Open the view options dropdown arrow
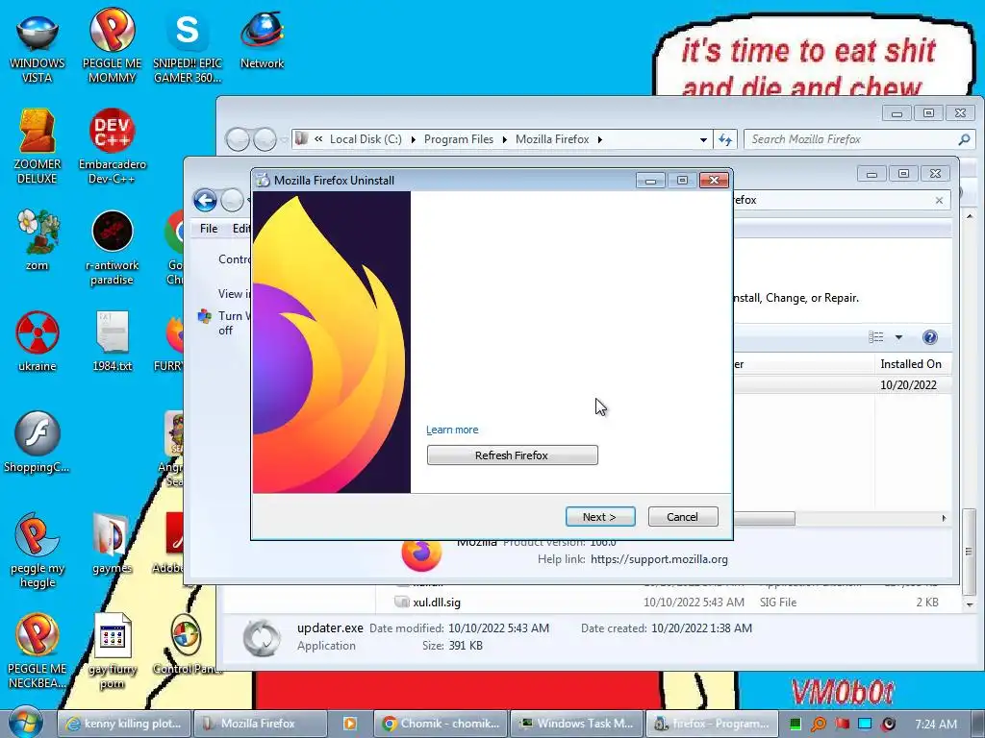This screenshot has height=738, width=985. [899, 337]
